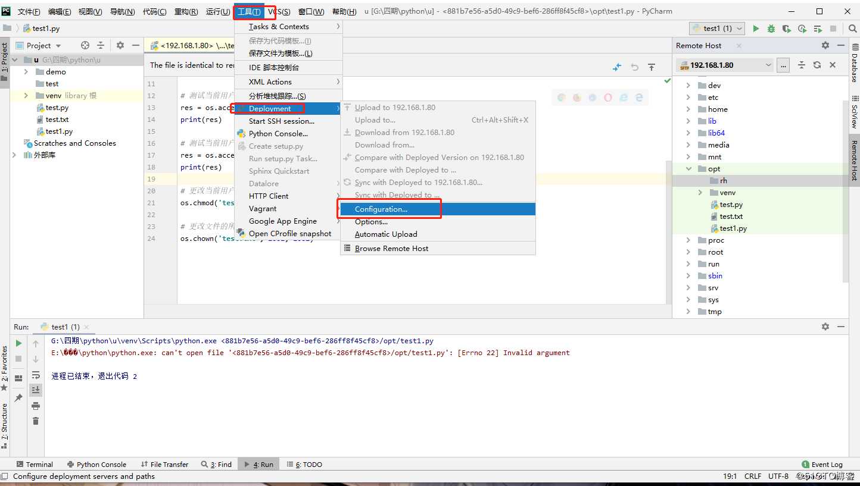Open the File Transfer tool window
Image resolution: width=860 pixels, height=486 pixels.
[x=164, y=465]
